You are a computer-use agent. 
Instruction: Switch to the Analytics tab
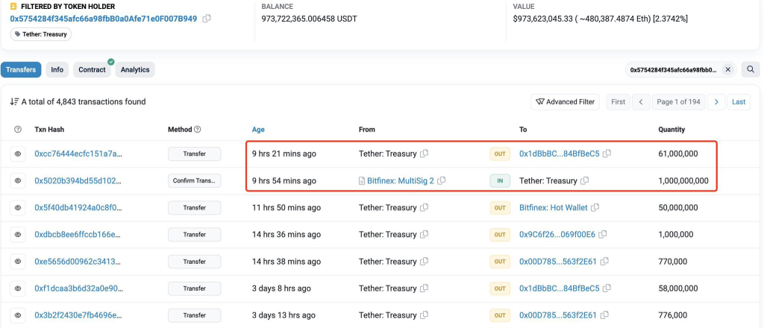pyautogui.click(x=135, y=70)
